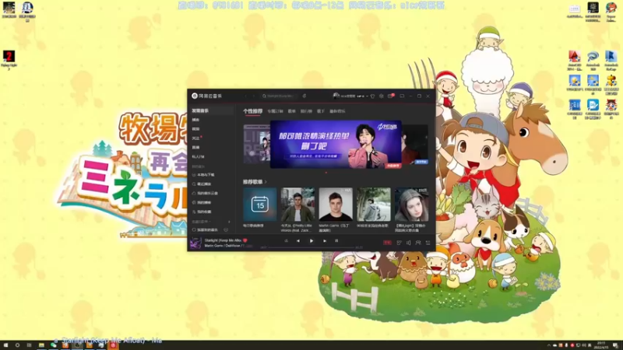Viewport: 623px width, 350px height.
Task: Click the left partially hidden banner
Action: pos(257,144)
